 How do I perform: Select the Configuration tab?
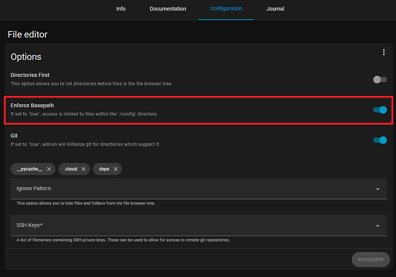click(x=226, y=9)
